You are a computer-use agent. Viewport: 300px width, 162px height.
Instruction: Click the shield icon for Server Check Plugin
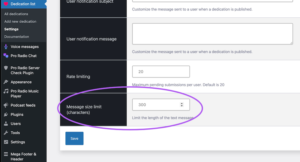point(6,68)
